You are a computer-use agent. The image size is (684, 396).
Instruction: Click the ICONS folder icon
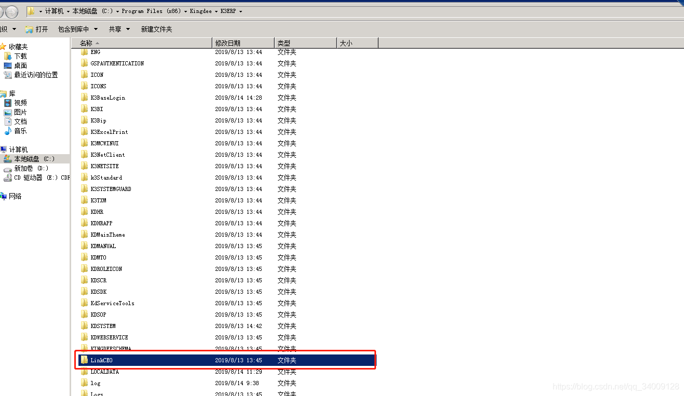coord(85,86)
